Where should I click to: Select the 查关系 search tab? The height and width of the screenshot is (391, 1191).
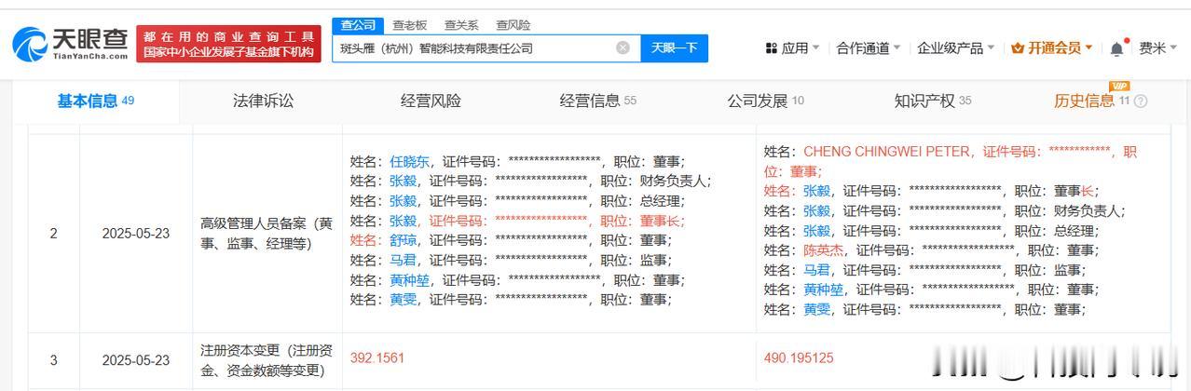coord(460,25)
